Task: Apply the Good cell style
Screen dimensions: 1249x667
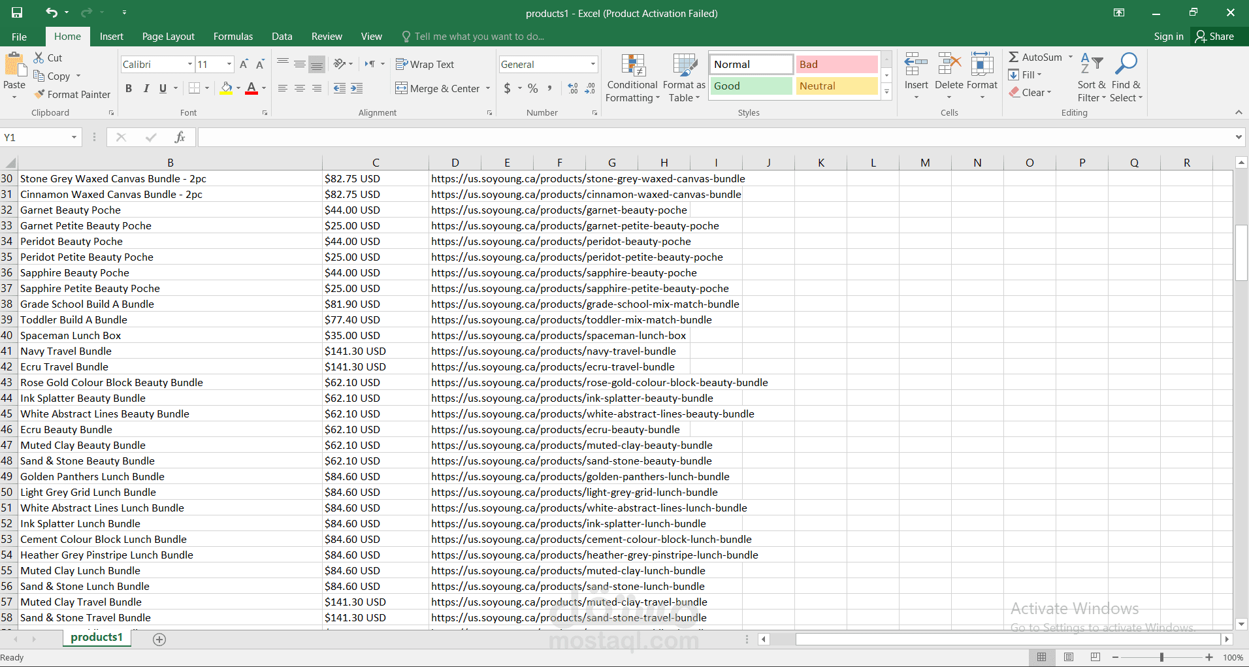Action: [751, 86]
